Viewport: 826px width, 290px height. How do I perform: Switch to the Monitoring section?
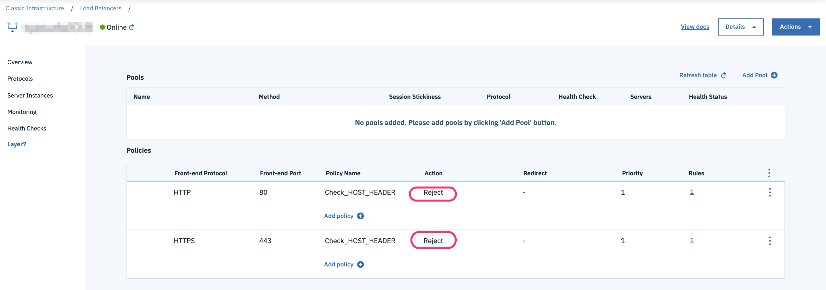(22, 112)
